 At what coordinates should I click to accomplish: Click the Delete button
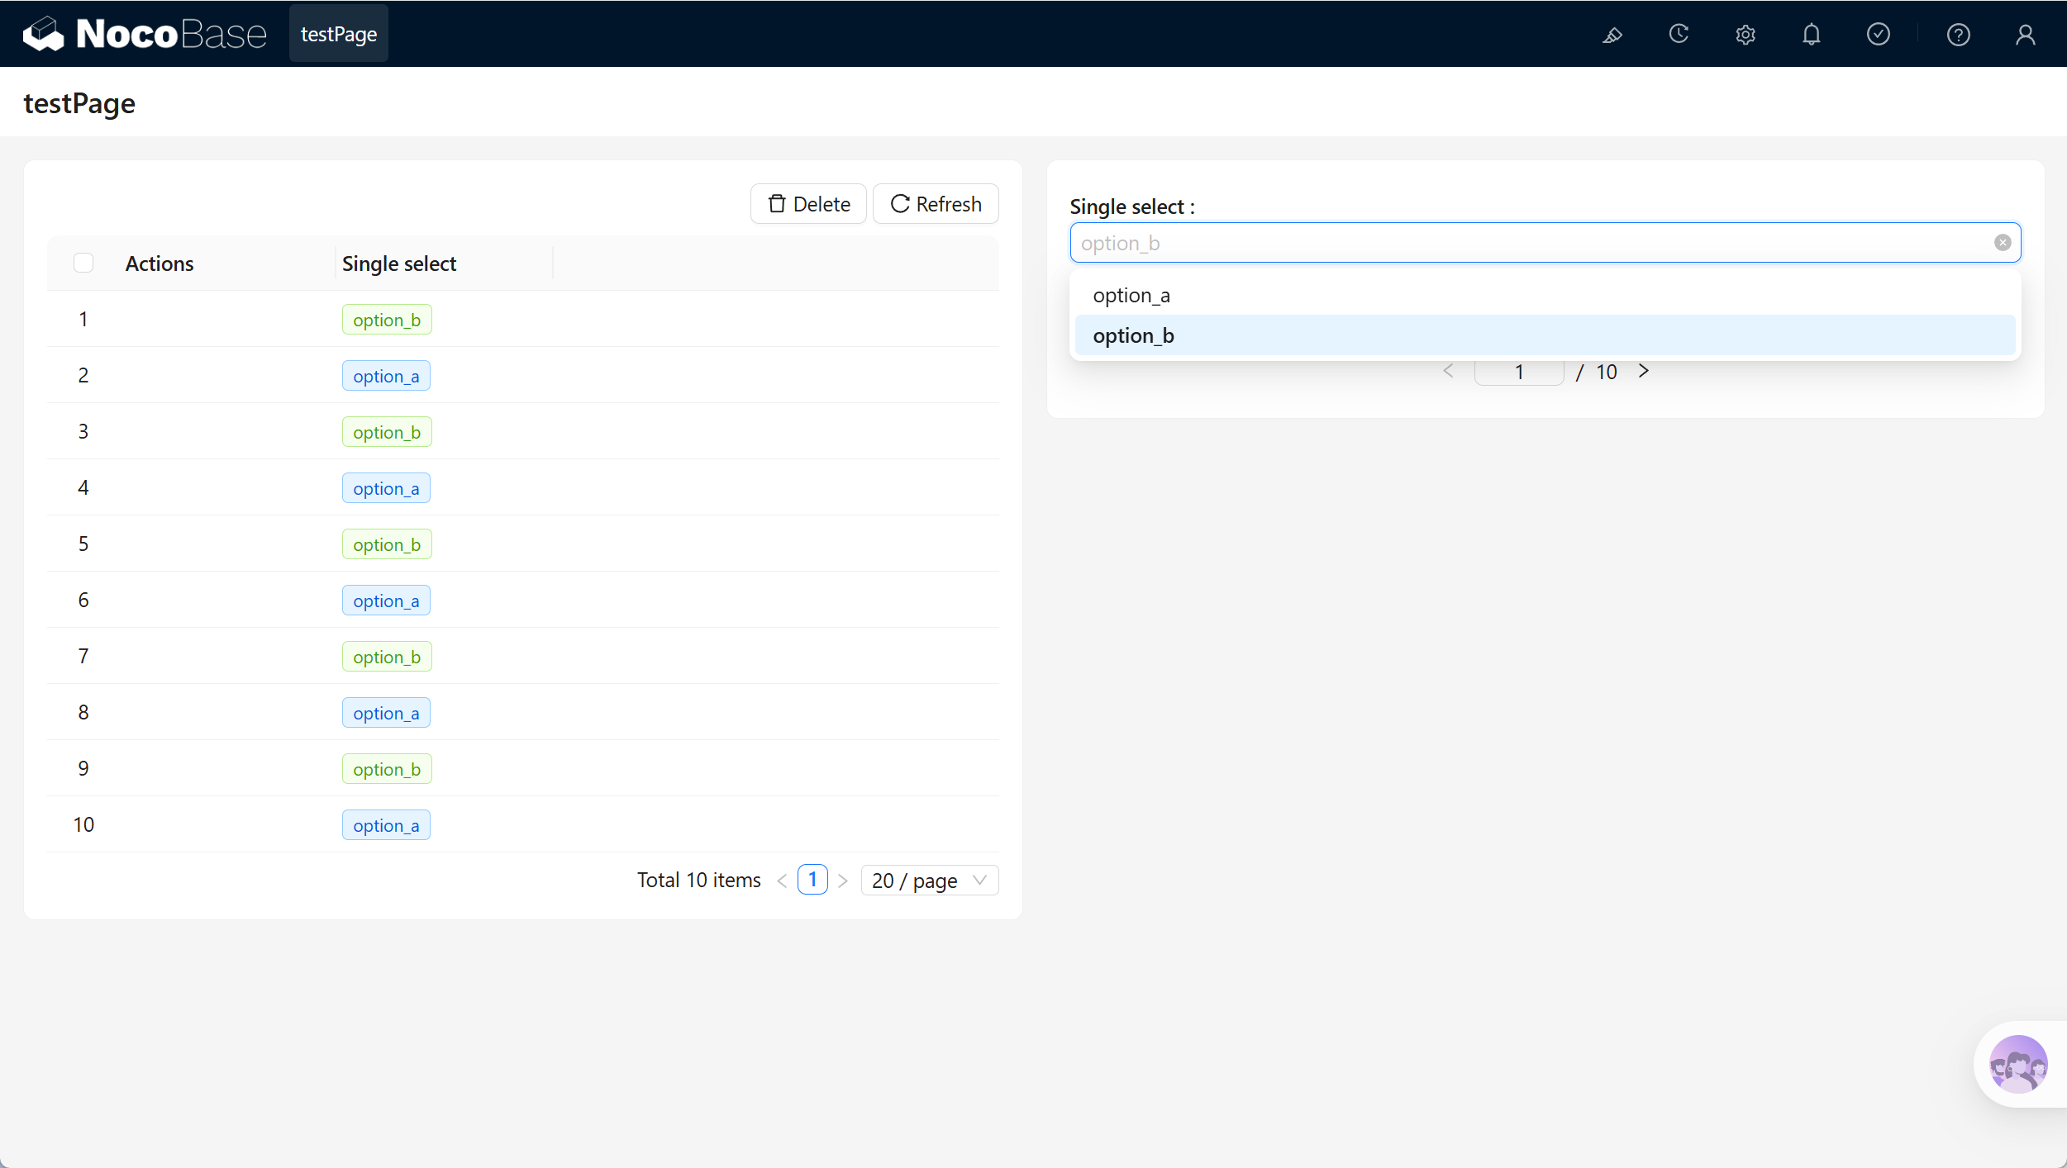pyautogui.click(x=808, y=204)
